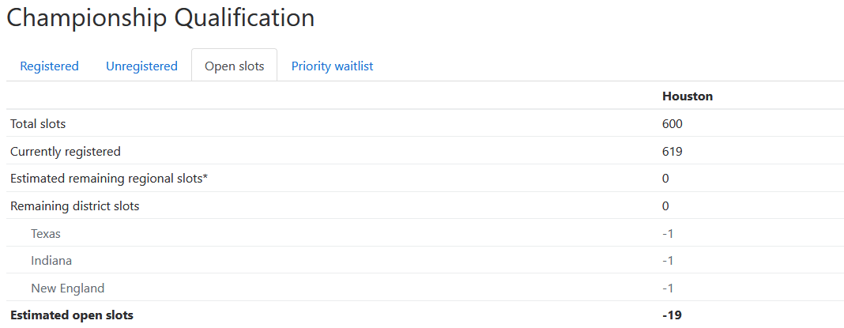Click the 600 total slots value
This screenshot has width=844, height=328.
(673, 124)
